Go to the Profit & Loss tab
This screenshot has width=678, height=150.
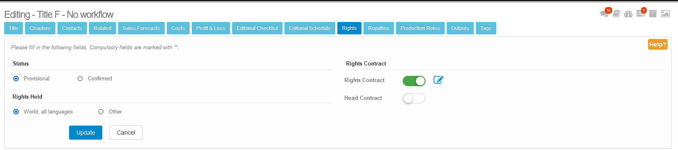(211, 28)
